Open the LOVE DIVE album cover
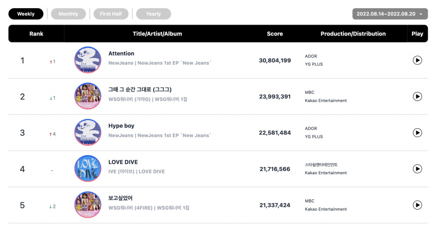437x226 pixels. pyautogui.click(x=88, y=169)
